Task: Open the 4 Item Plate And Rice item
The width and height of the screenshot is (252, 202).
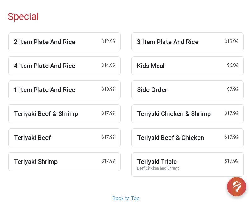Action: [64, 66]
